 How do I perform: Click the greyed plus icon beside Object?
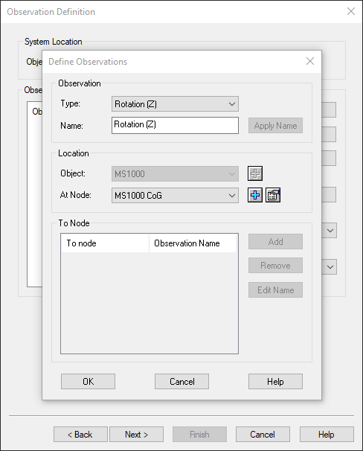pos(255,173)
